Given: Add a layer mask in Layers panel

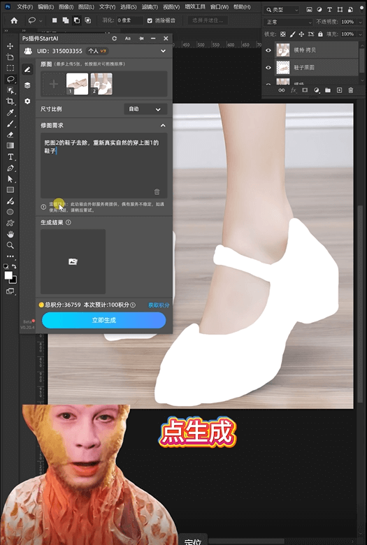Looking at the screenshot, I should pos(305,90).
